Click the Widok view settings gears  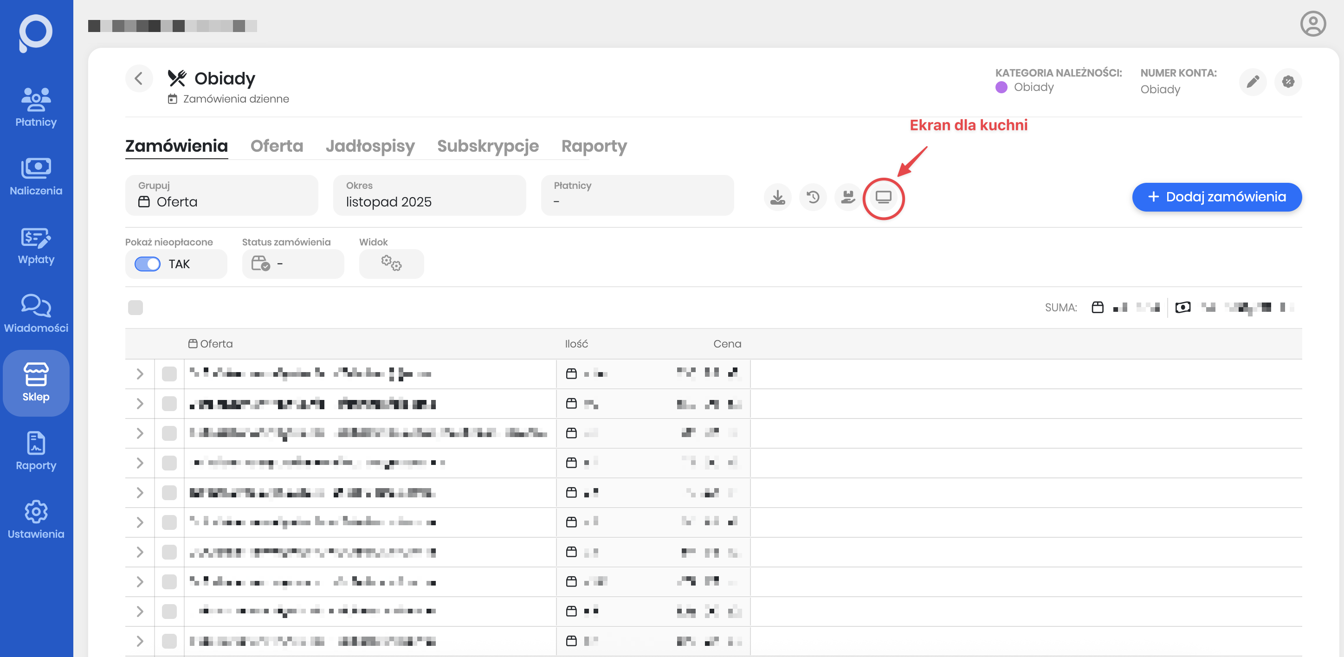pos(391,264)
